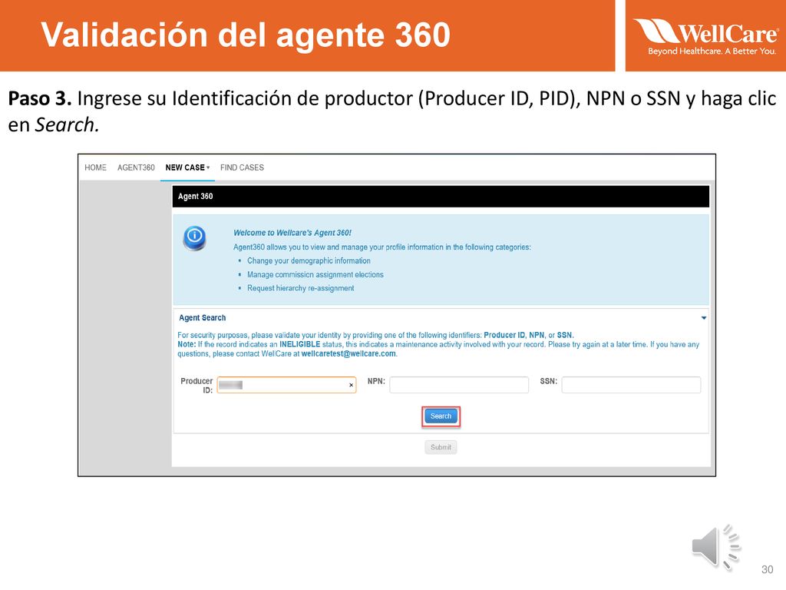
Task: Select 'Request hierarchy re-assignment' bullet text
Action: pos(301,288)
